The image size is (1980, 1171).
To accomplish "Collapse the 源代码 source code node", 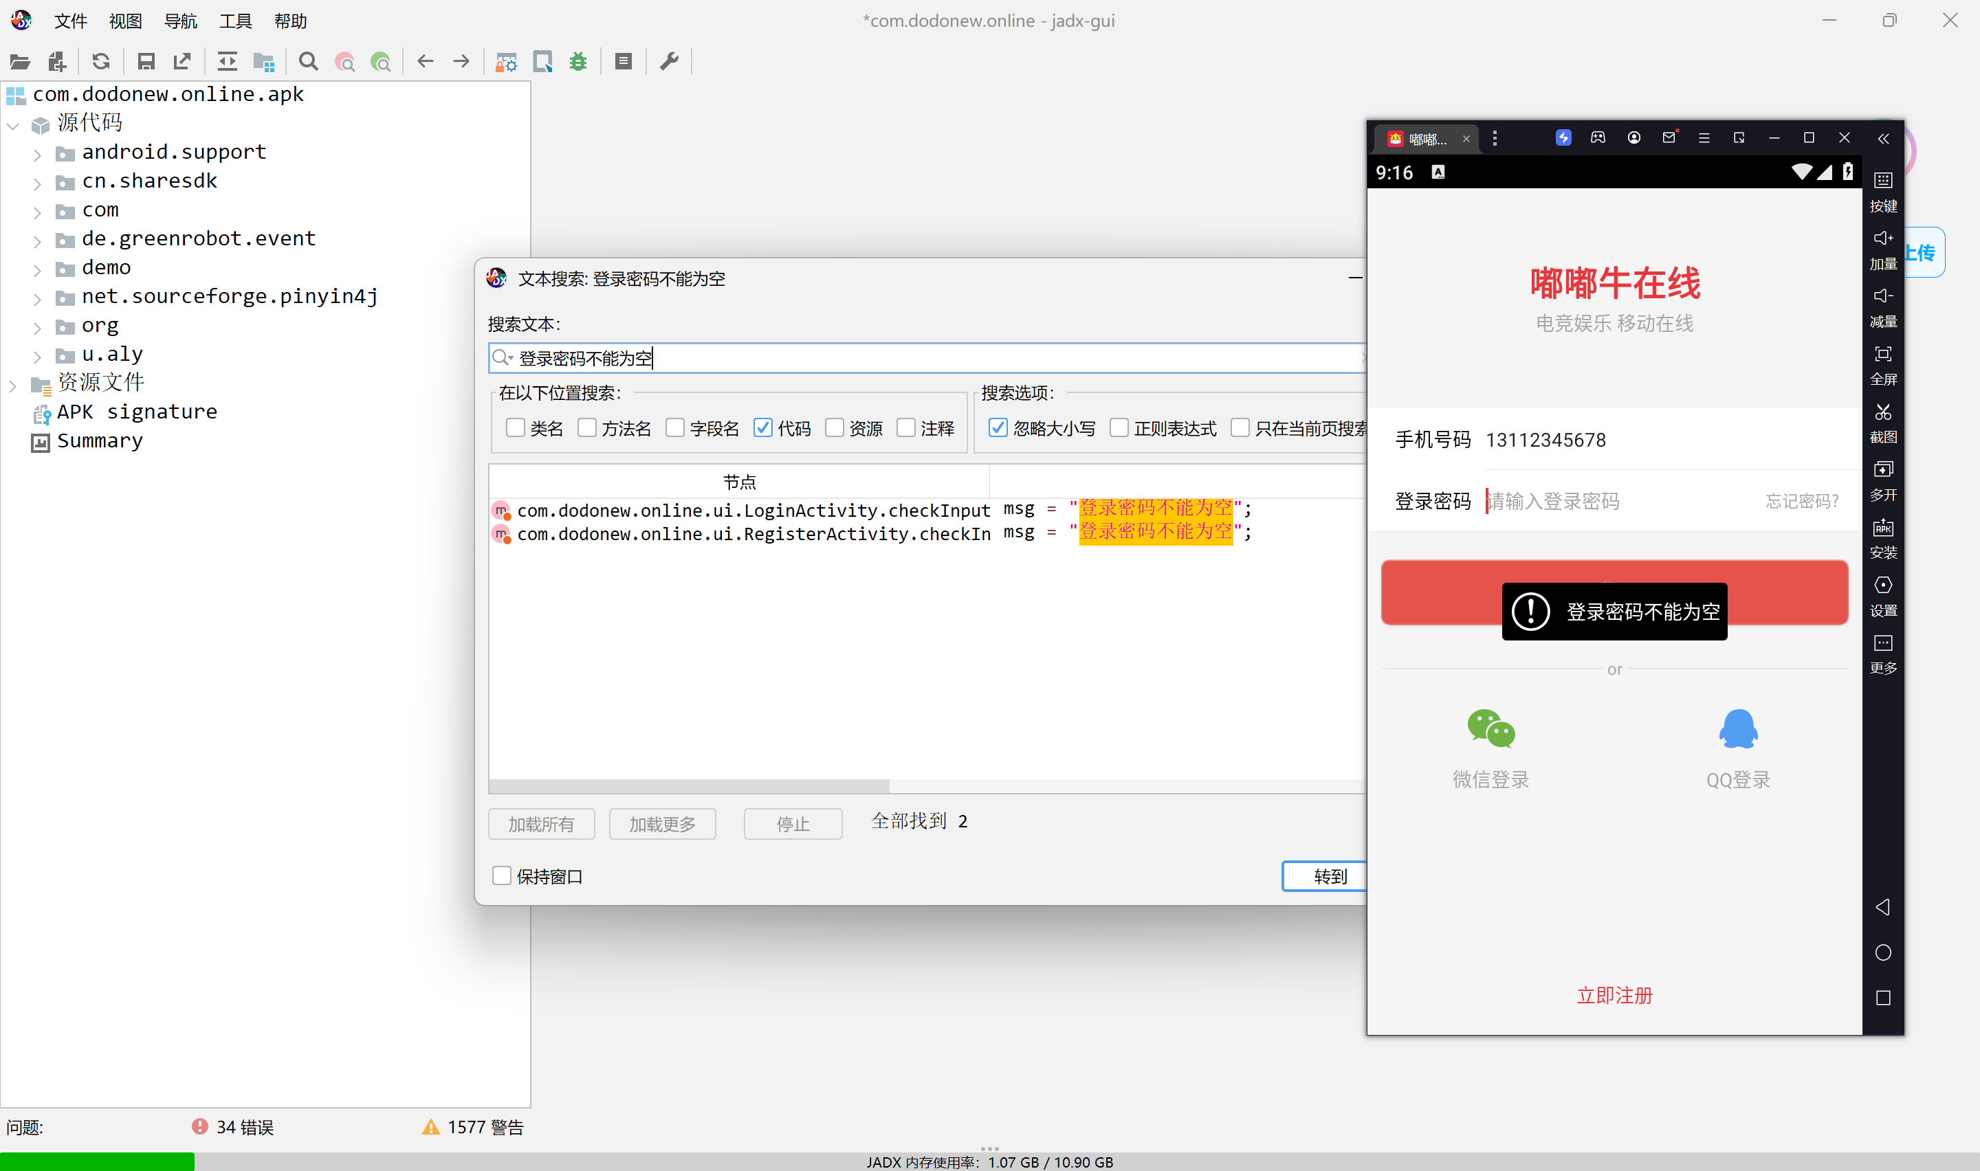I will (x=12, y=126).
